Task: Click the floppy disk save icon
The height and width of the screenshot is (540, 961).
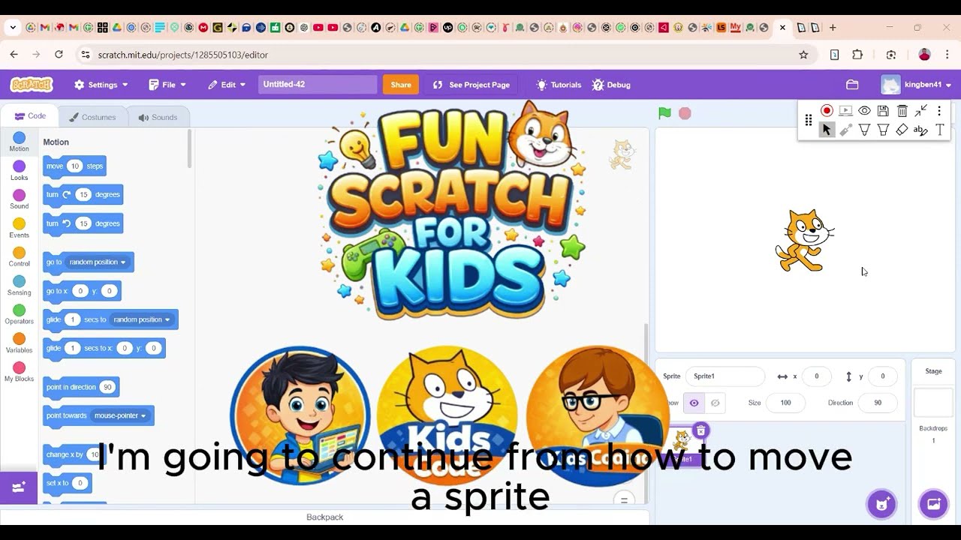Action: [x=883, y=110]
